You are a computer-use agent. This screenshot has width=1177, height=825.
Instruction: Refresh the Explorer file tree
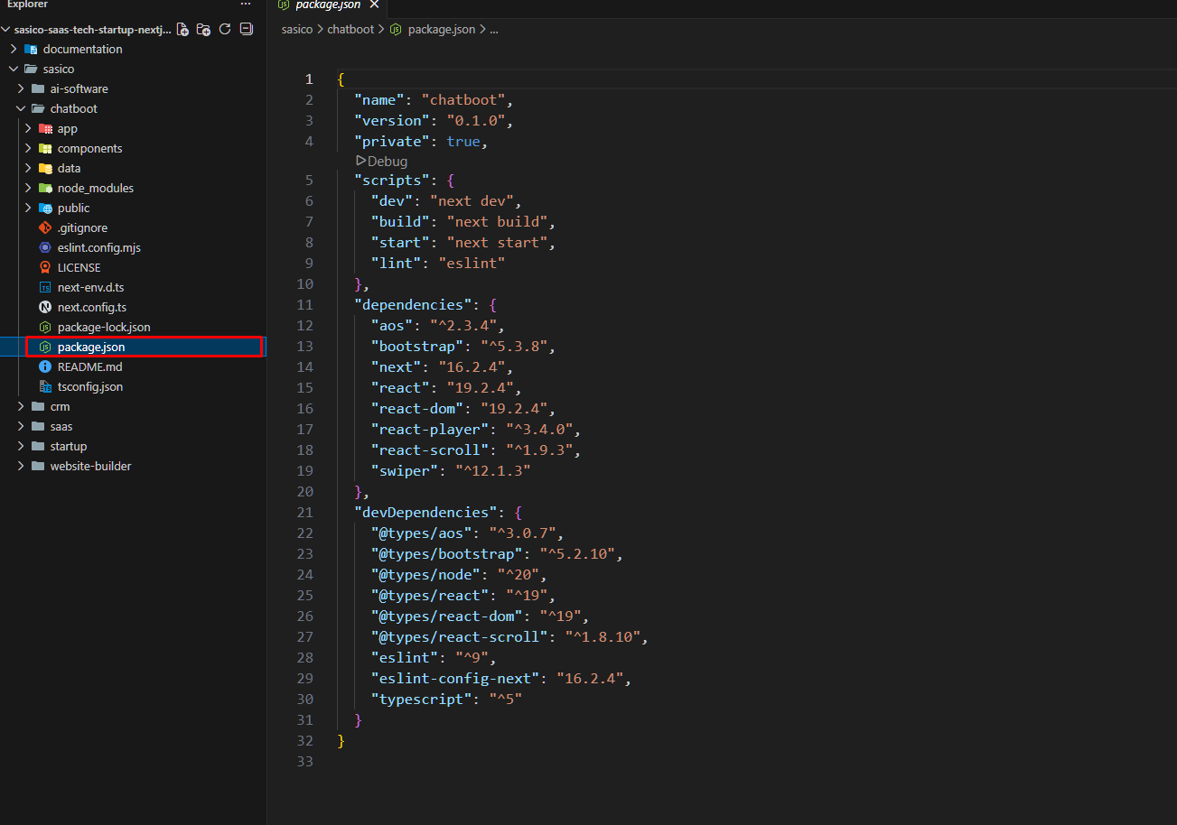225,30
